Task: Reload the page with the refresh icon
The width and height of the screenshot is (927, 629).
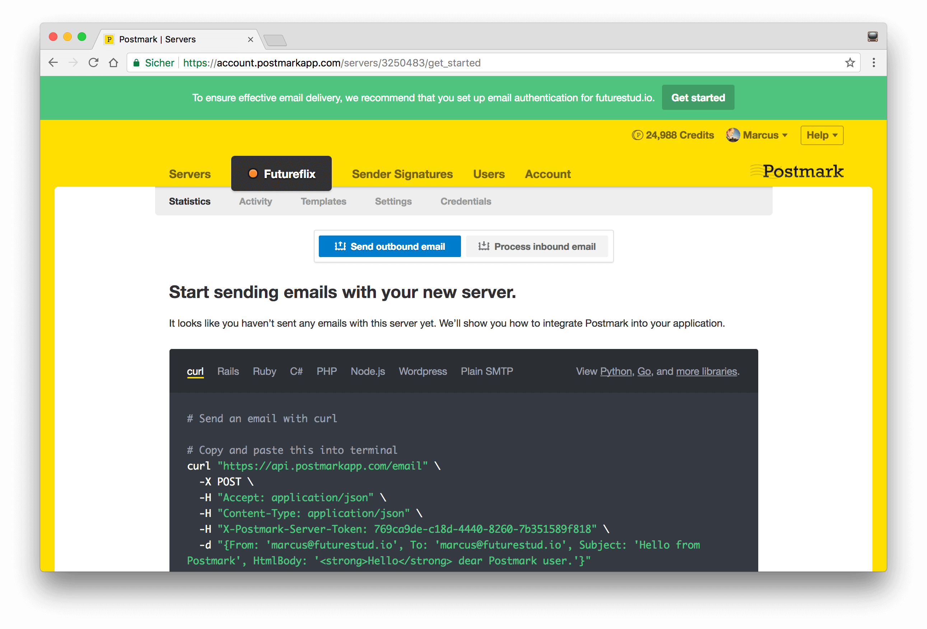Action: [93, 62]
